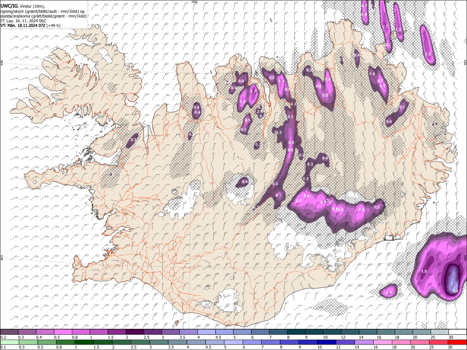Pick the light lavender 4 snow legend swatch

click(206, 332)
